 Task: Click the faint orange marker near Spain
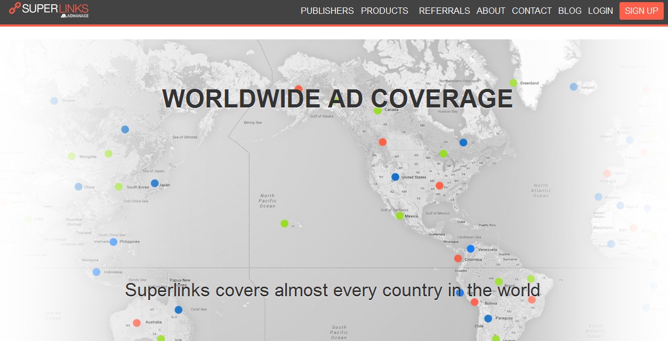click(607, 173)
